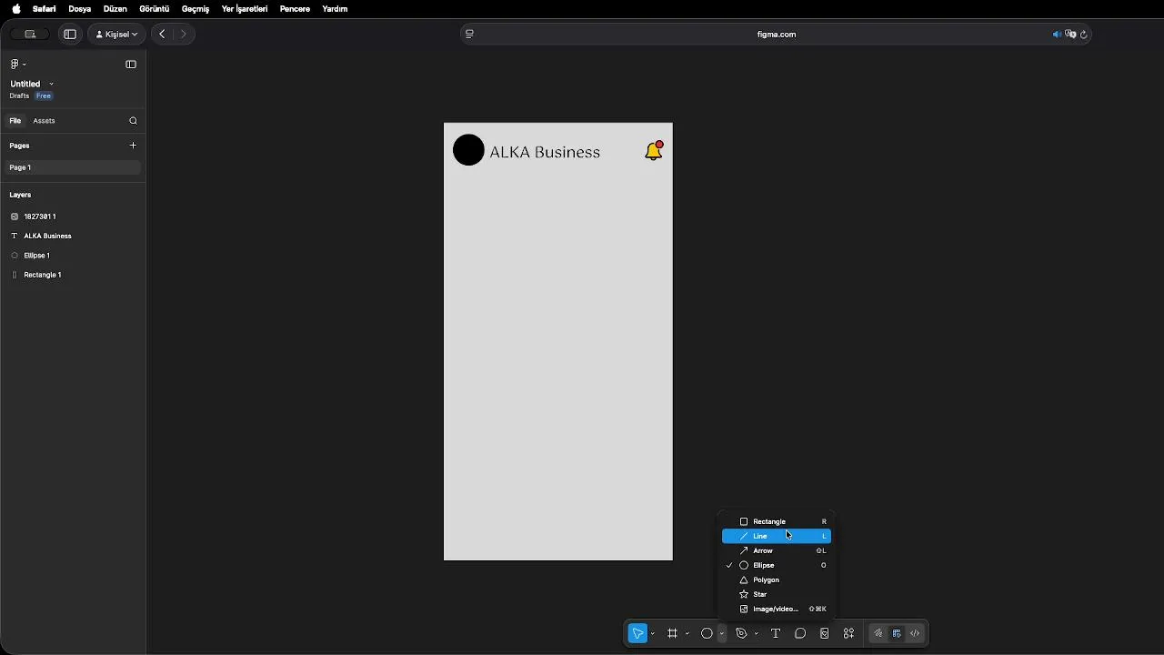Click the Free plan badge
This screenshot has height=655, width=1164.
point(44,96)
